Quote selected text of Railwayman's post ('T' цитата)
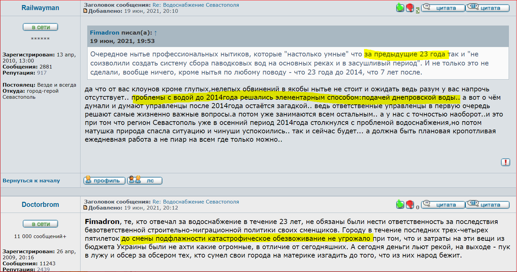Image resolution: width=517 pixels, height=272 pixels. 487,8
